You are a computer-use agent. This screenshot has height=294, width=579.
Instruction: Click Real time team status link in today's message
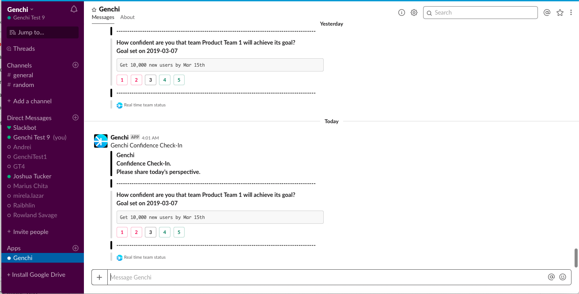145,257
